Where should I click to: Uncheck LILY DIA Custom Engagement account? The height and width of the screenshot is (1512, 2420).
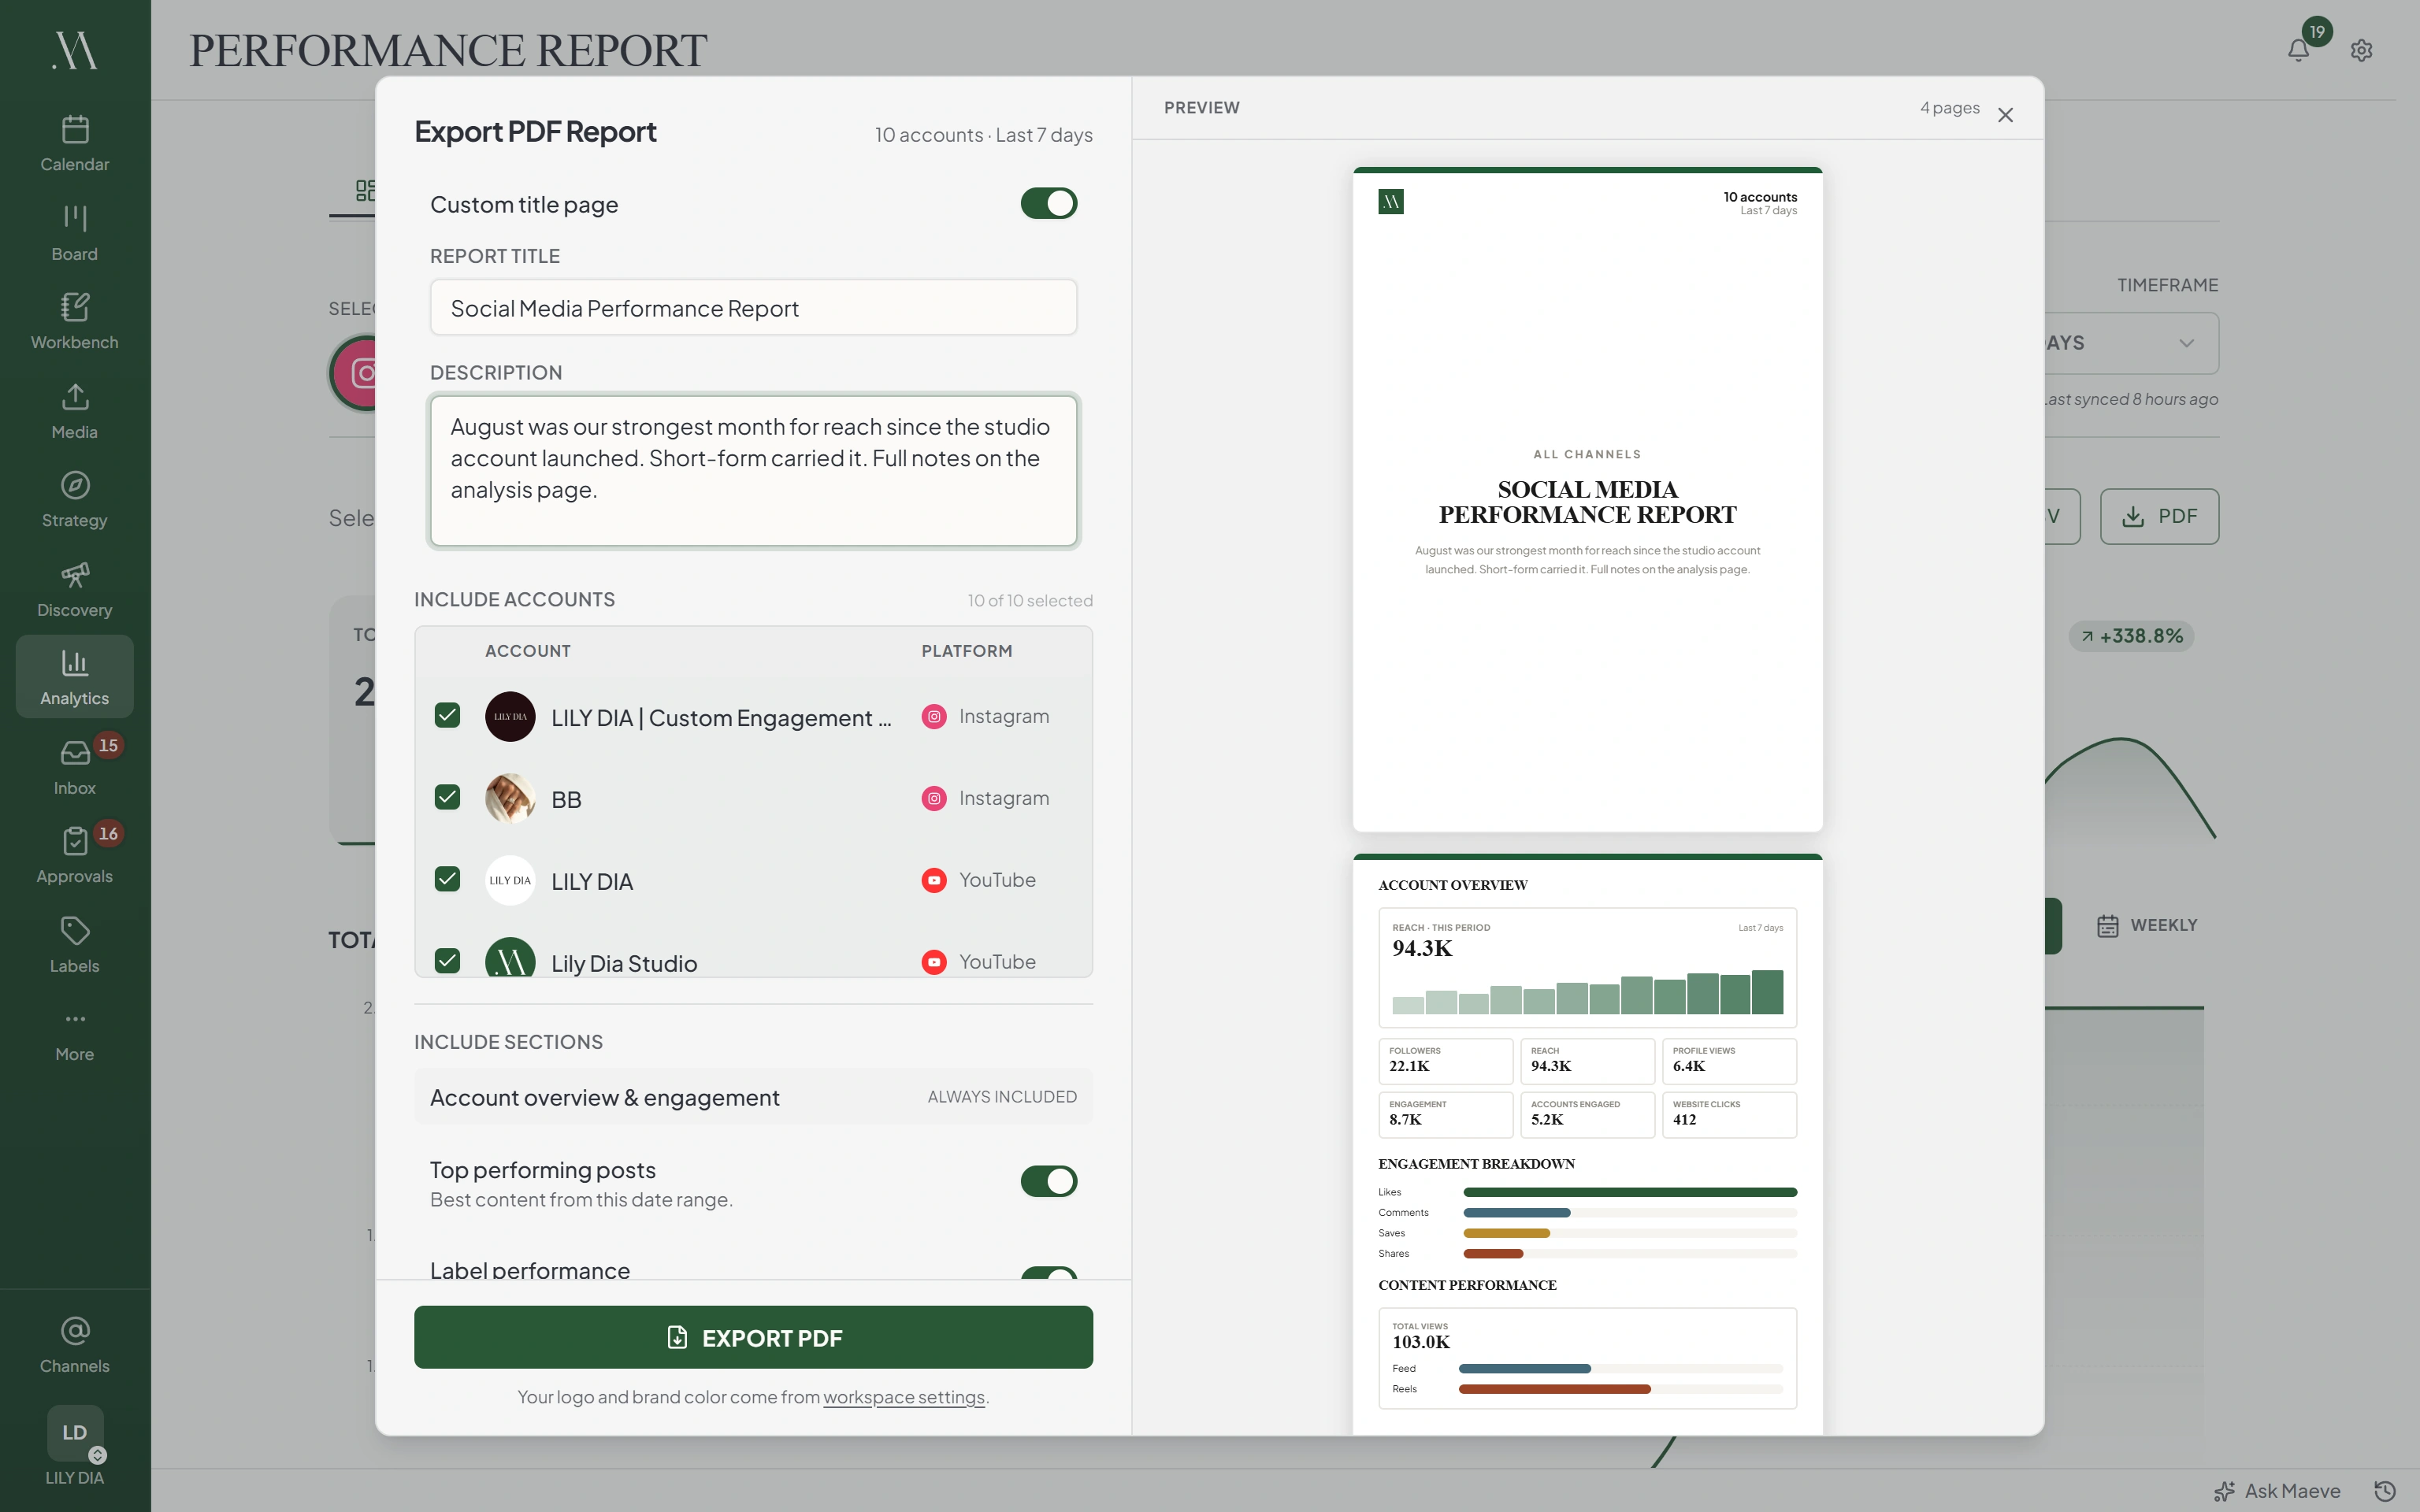tap(448, 716)
